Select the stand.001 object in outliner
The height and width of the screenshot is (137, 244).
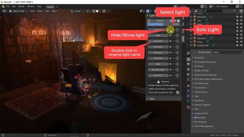tap(202, 38)
